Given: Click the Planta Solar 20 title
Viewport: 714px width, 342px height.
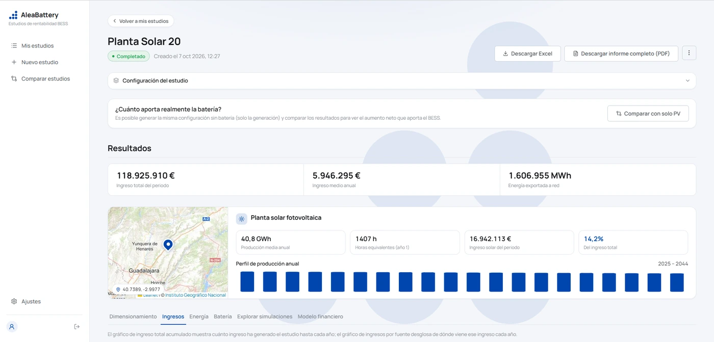Looking at the screenshot, I should pyautogui.click(x=144, y=41).
